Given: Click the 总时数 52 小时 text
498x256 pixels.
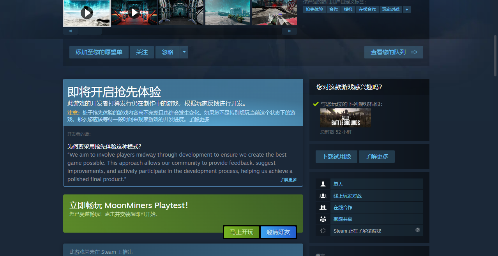Looking at the screenshot, I should [x=336, y=132].
